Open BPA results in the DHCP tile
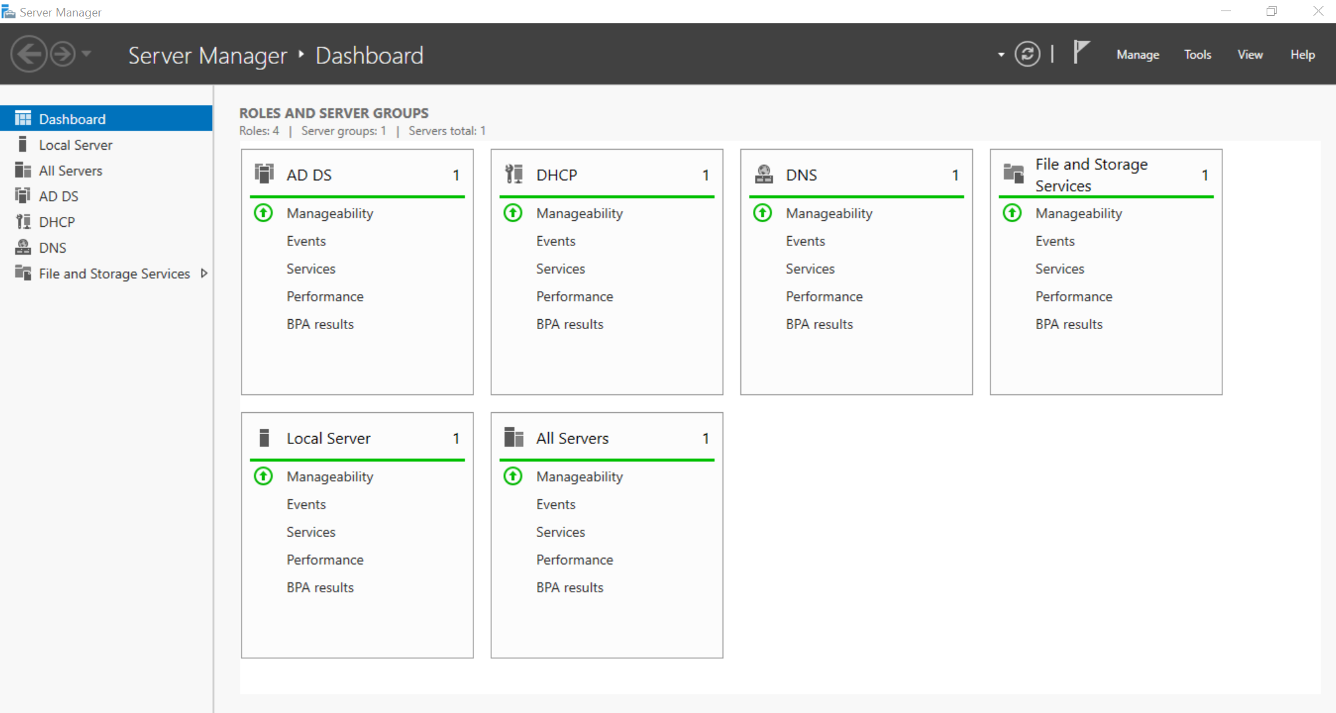The width and height of the screenshot is (1336, 713). click(569, 324)
